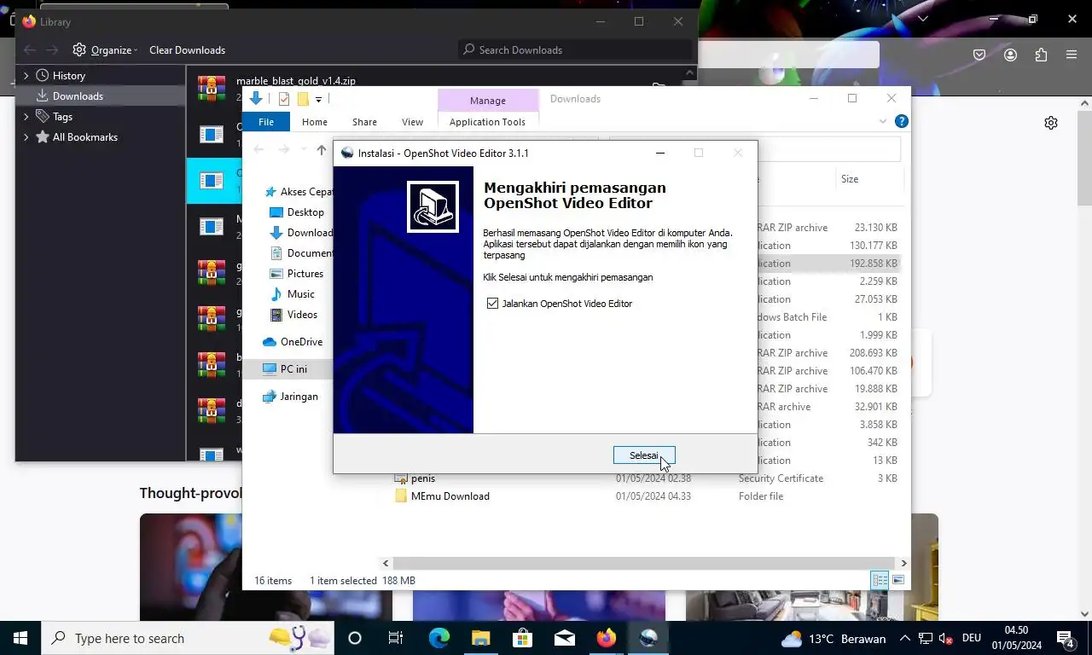Click the Properties quick access icon
This screenshot has width=1092, height=655.
click(x=284, y=99)
